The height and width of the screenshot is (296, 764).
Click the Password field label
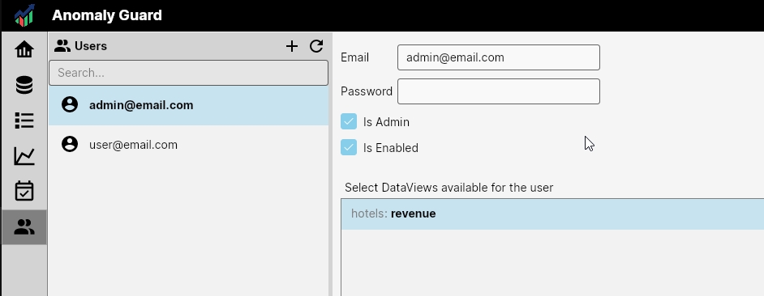[367, 91]
